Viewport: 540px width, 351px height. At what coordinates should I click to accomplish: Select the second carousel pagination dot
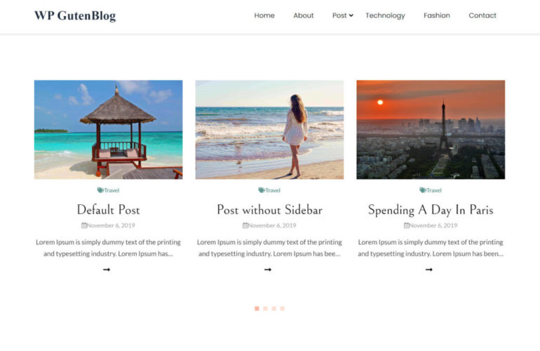265,308
